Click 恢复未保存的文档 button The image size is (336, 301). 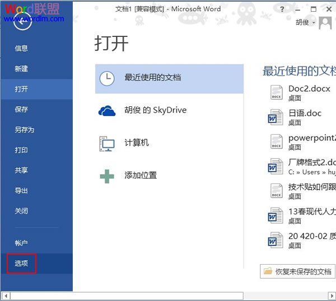click(x=298, y=271)
